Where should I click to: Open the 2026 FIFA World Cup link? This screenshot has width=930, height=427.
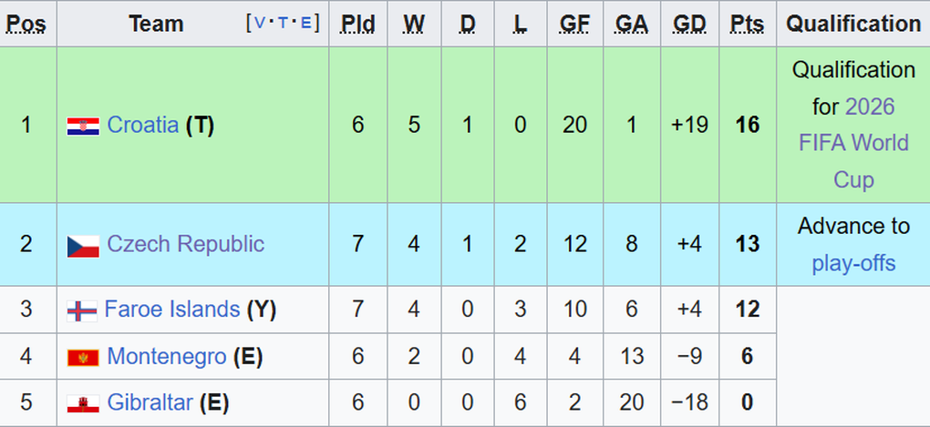pyautogui.click(x=853, y=143)
